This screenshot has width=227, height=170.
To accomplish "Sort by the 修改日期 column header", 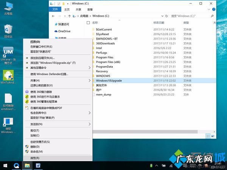I will click(159, 23).
